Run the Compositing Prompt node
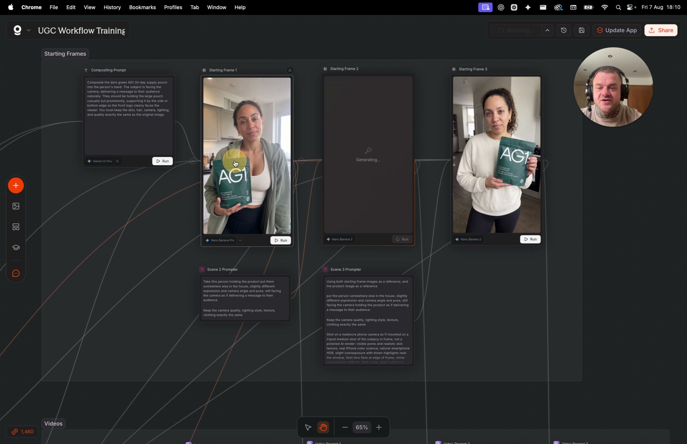 (x=162, y=161)
